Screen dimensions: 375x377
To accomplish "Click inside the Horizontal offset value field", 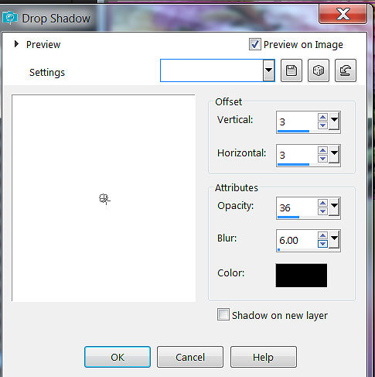I will pos(297,155).
